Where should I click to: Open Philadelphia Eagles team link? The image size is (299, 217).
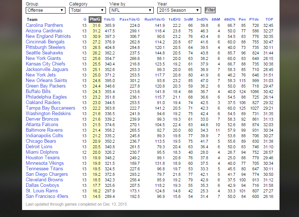46,97
